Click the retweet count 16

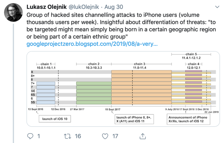click(78, 136)
